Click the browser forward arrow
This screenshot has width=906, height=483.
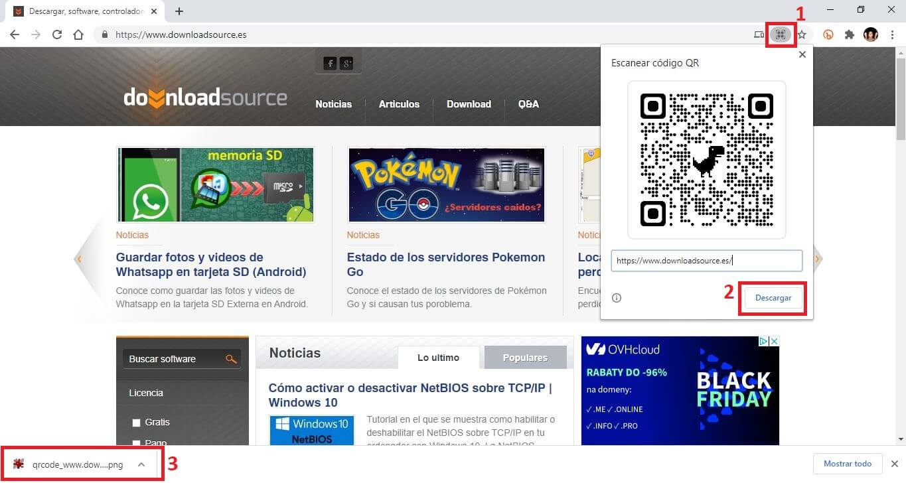(x=36, y=34)
